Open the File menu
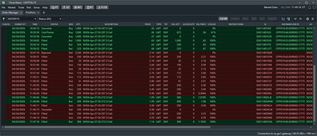The image size is (317, 136). coord(3,7)
